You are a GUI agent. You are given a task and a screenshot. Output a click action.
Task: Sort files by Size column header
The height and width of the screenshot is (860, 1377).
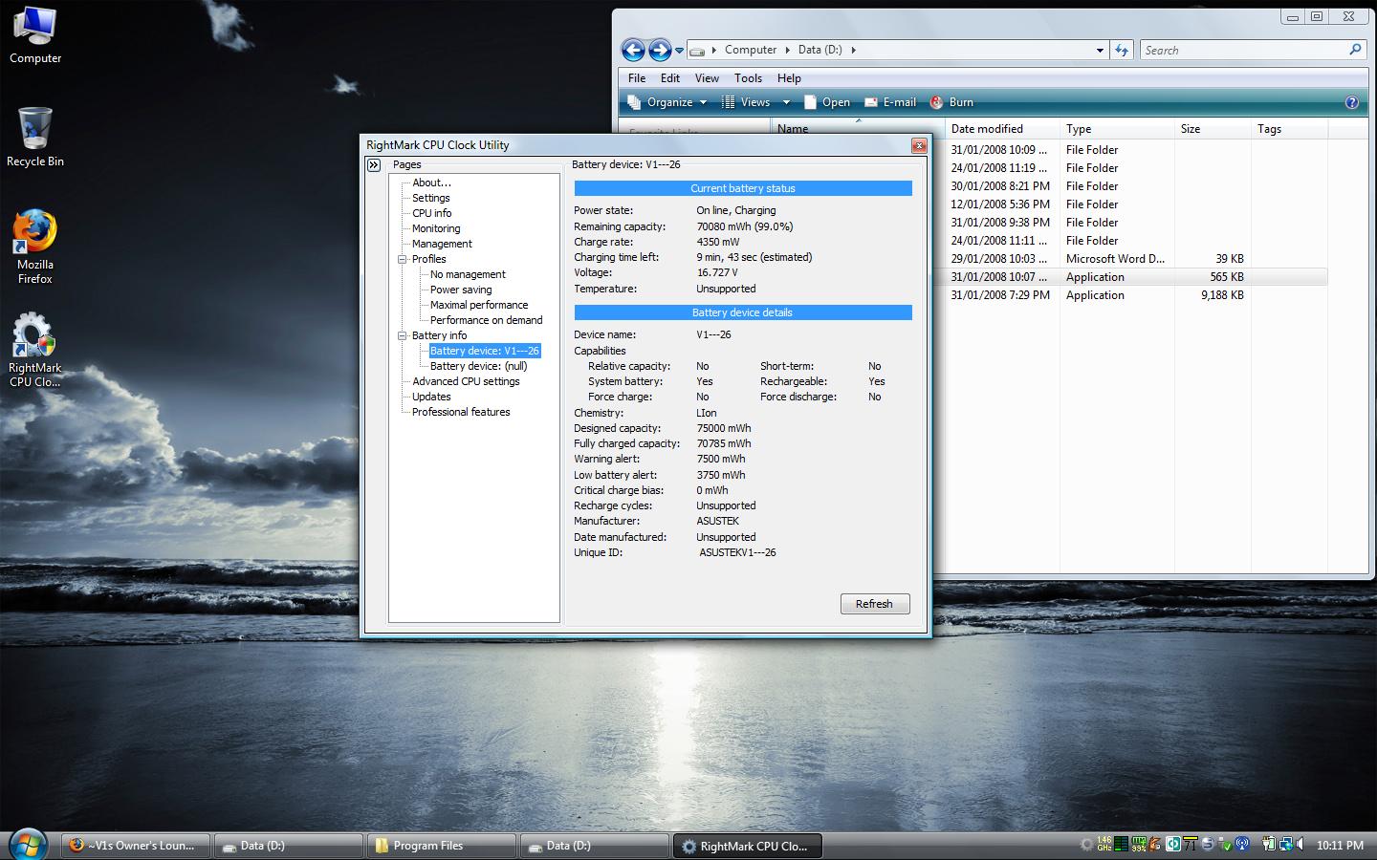click(1213, 129)
